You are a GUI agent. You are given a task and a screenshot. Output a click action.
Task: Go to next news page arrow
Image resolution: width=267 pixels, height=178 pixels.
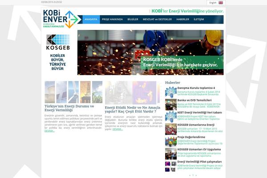pos(196,175)
